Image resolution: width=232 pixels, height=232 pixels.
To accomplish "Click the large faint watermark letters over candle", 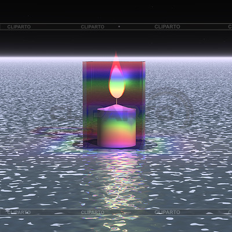I will [x=116, y=114].
